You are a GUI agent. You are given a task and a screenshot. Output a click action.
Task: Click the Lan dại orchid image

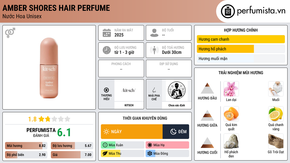[x=231, y=89]
